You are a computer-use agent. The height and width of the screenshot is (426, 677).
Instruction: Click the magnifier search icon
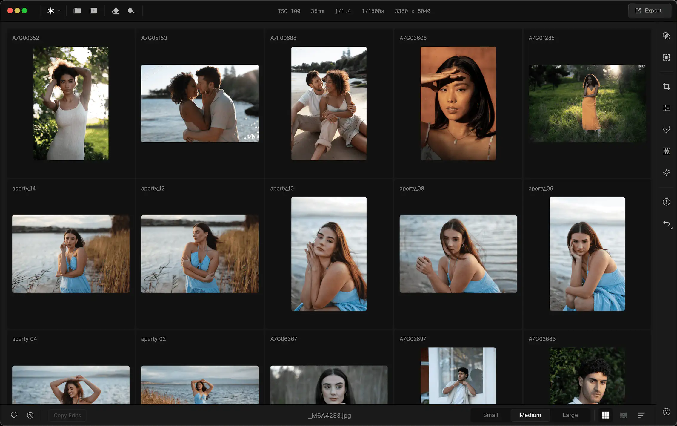[131, 11]
